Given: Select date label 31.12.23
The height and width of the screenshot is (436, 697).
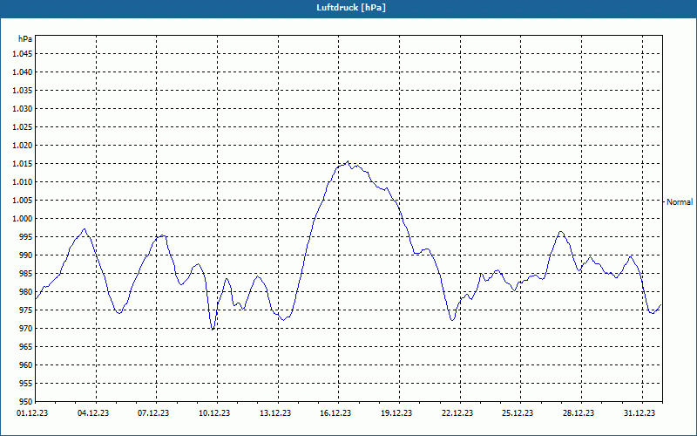Looking at the screenshot, I should 639,413.
